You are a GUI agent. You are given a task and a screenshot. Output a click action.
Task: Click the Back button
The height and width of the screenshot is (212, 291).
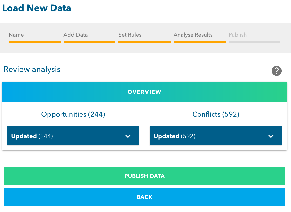tap(144, 197)
